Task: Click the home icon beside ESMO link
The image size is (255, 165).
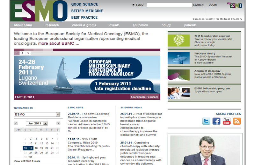Action: pos(133,5)
